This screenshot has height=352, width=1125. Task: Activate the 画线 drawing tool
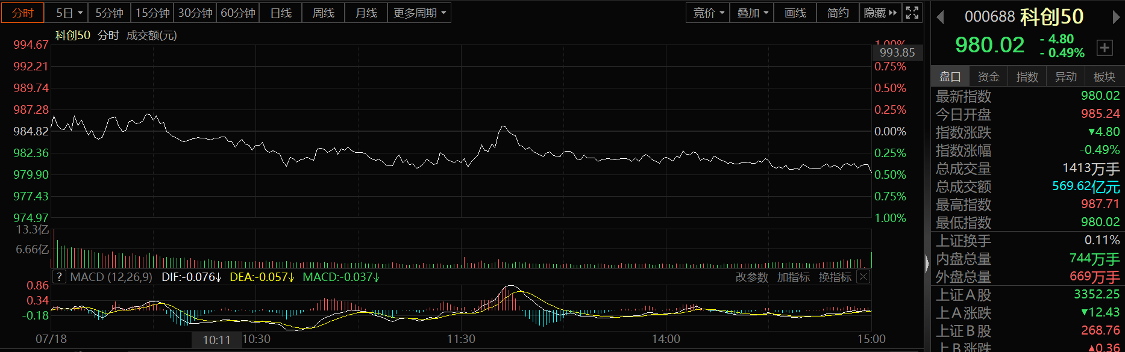point(795,13)
